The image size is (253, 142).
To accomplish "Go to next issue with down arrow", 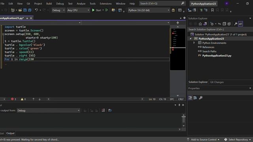I will click(x=40, y=99).
